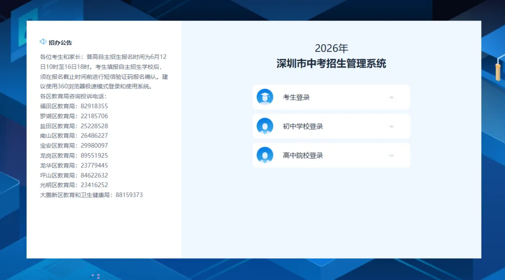This screenshot has height=280, width=505.
Task: Click the 各区教育局咨询投诉电话 line
Action: point(73,96)
